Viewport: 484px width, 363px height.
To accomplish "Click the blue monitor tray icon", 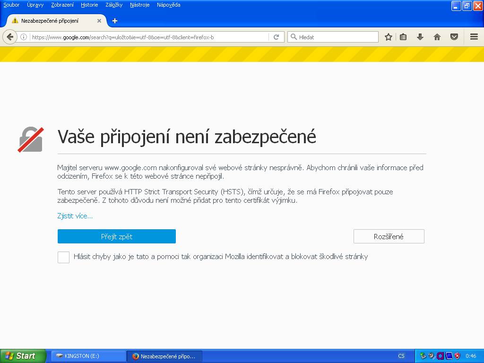I will click(449, 356).
